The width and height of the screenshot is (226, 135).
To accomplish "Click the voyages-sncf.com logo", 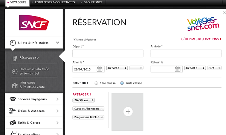I will pyautogui.click(x=203, y=24).
